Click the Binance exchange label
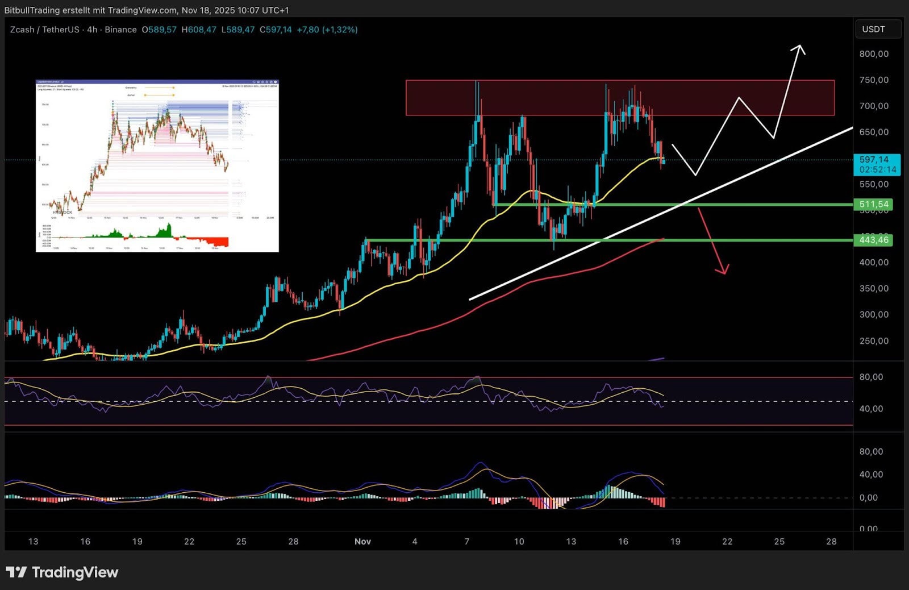The height and width of the screenshot is (590, 909). click(x=120, y=30)
